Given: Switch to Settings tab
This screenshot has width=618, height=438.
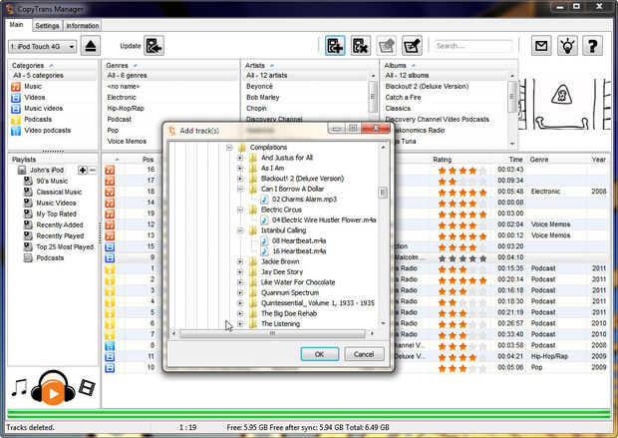Looking at the screenshot, I should pos(47,26).
